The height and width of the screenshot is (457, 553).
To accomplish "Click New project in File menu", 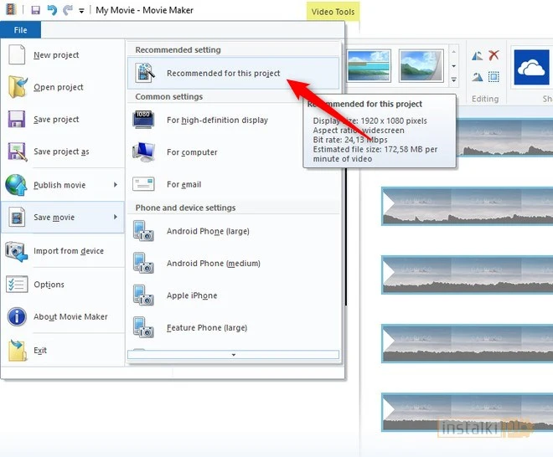I will (x=56, y=55).
